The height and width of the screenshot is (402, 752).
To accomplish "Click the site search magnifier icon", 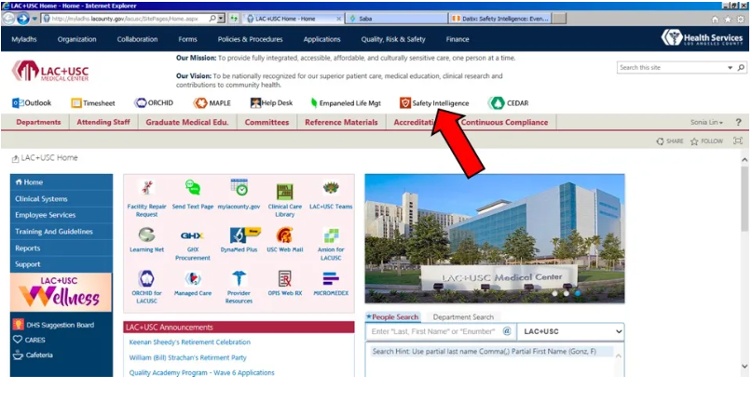I will (x=741, y=68).
